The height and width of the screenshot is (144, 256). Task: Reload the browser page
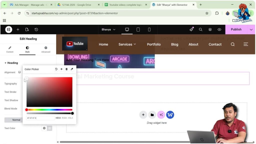[19, 13]
